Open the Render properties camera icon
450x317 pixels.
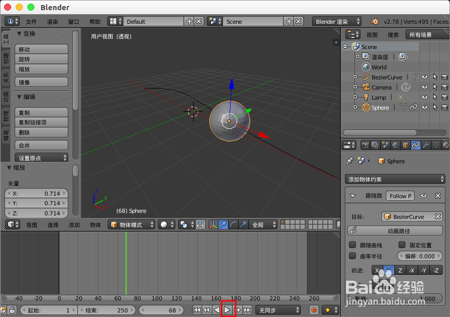click(365, 145)
